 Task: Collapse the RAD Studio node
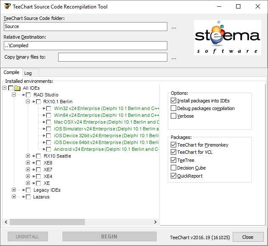(14, 95)
